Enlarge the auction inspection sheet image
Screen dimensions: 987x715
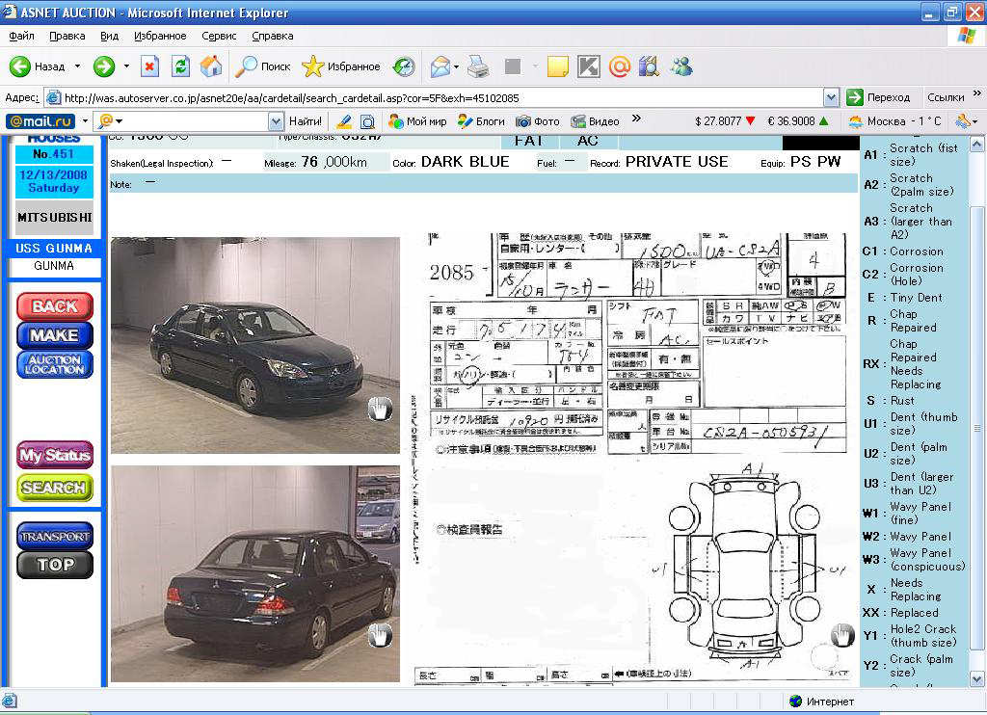pyautogui.click(x=631, y=459)
